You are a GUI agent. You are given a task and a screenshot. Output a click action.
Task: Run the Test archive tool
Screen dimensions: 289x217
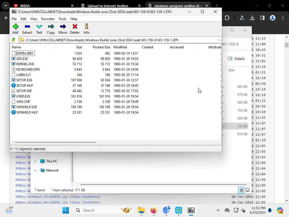click(39, 29)
